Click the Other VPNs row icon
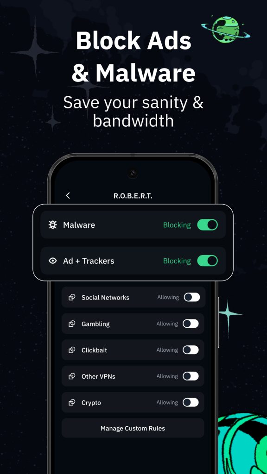Screen dimensions: 267x474 point(72,376)
